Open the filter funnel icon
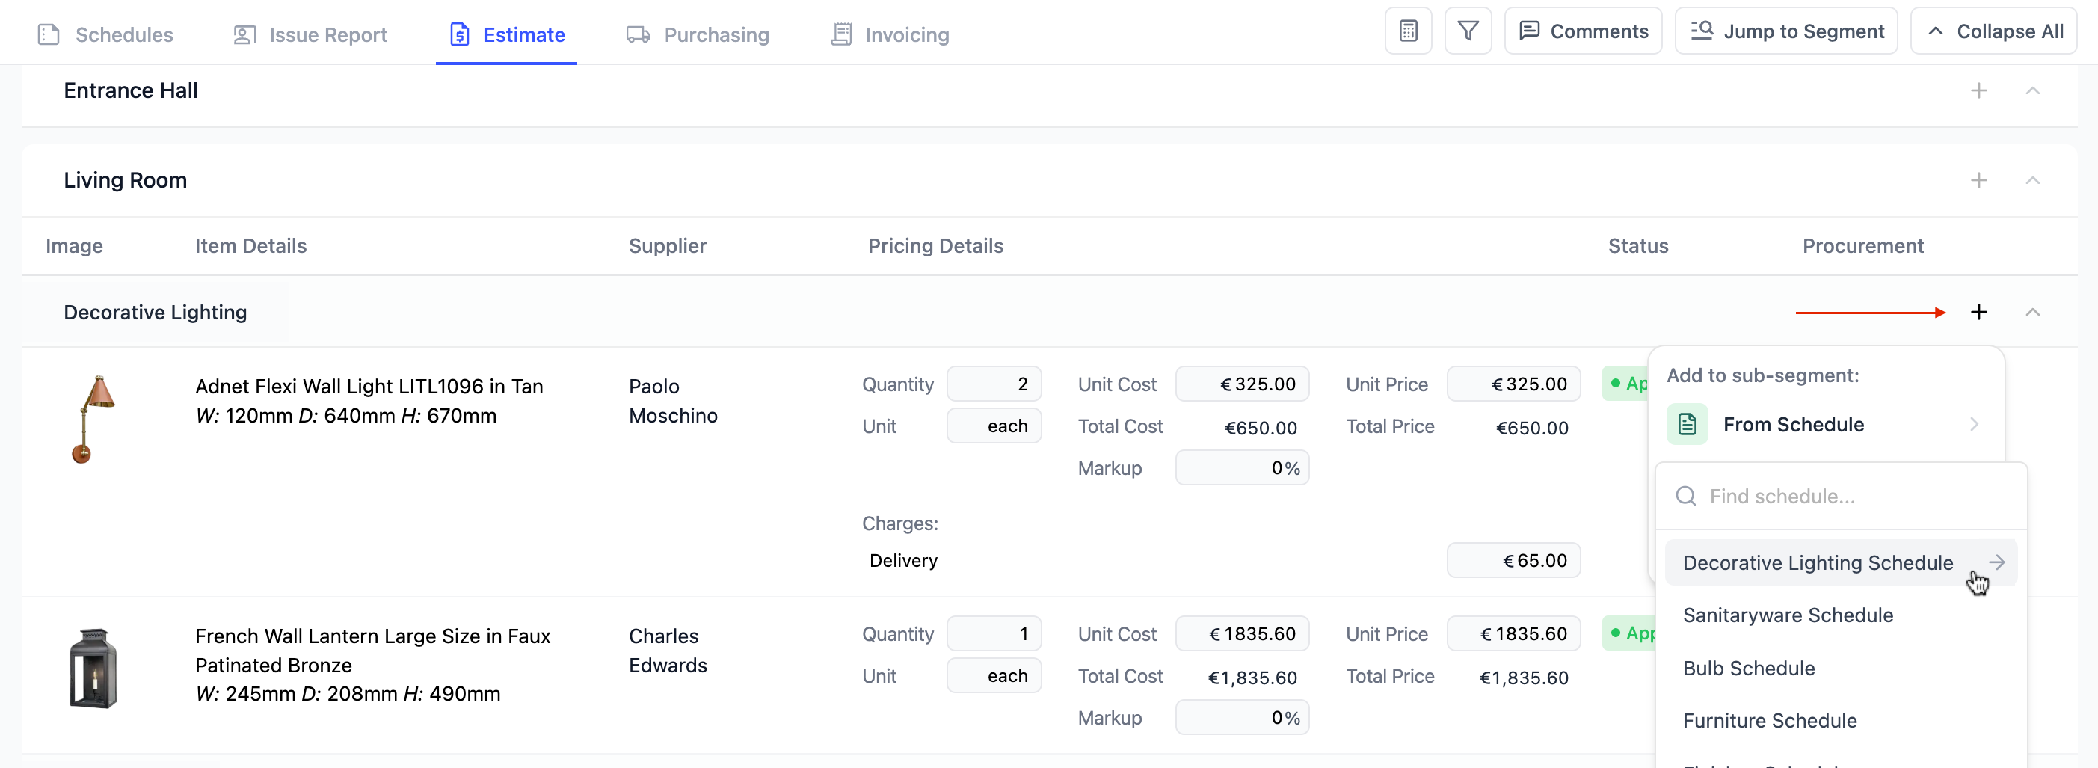The height and width of the screenshot is (768, 2098). 1468,31
